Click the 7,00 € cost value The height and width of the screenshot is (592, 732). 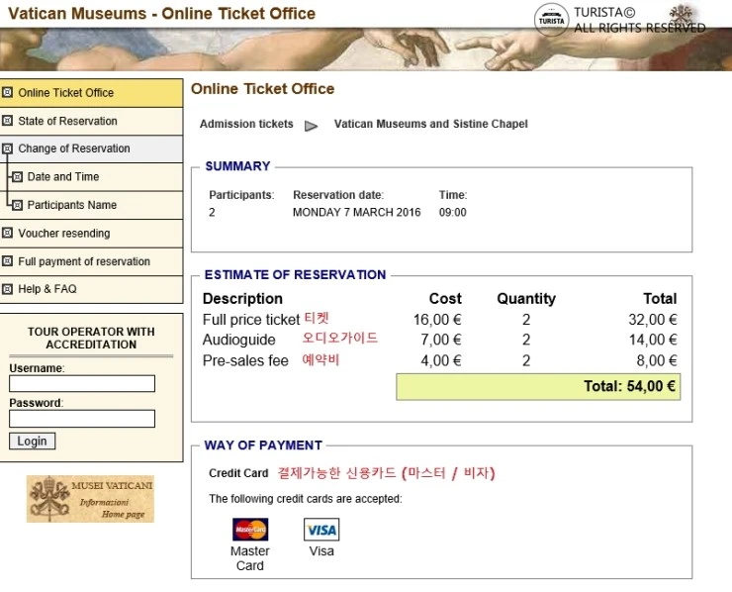click(441, 340)
